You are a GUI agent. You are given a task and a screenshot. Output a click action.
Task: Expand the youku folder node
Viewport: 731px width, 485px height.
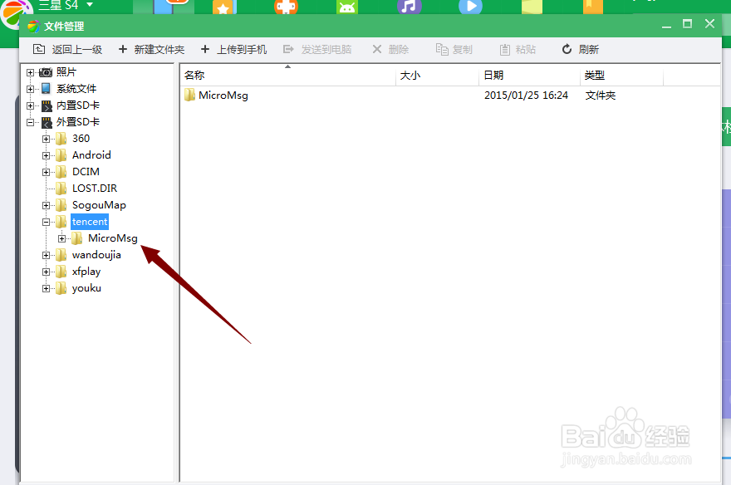pos(46,288)
